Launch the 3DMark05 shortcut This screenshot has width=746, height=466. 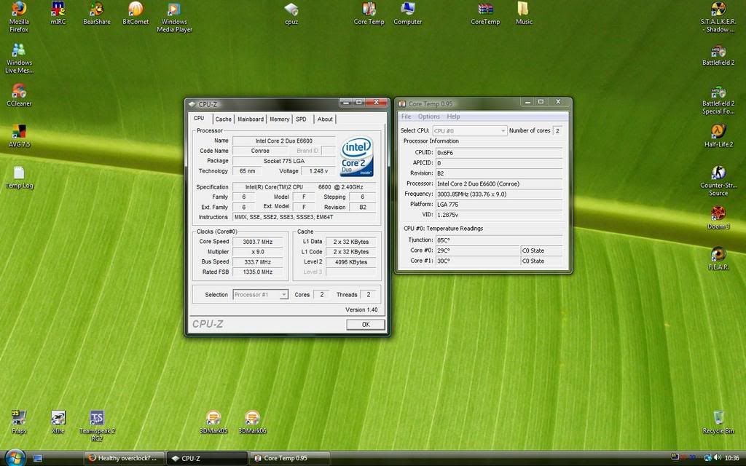coord(213,422)
